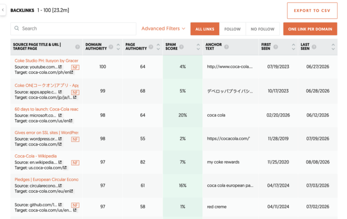
Task: Click anchor text 'red creme'
Action: coord(217,207)
